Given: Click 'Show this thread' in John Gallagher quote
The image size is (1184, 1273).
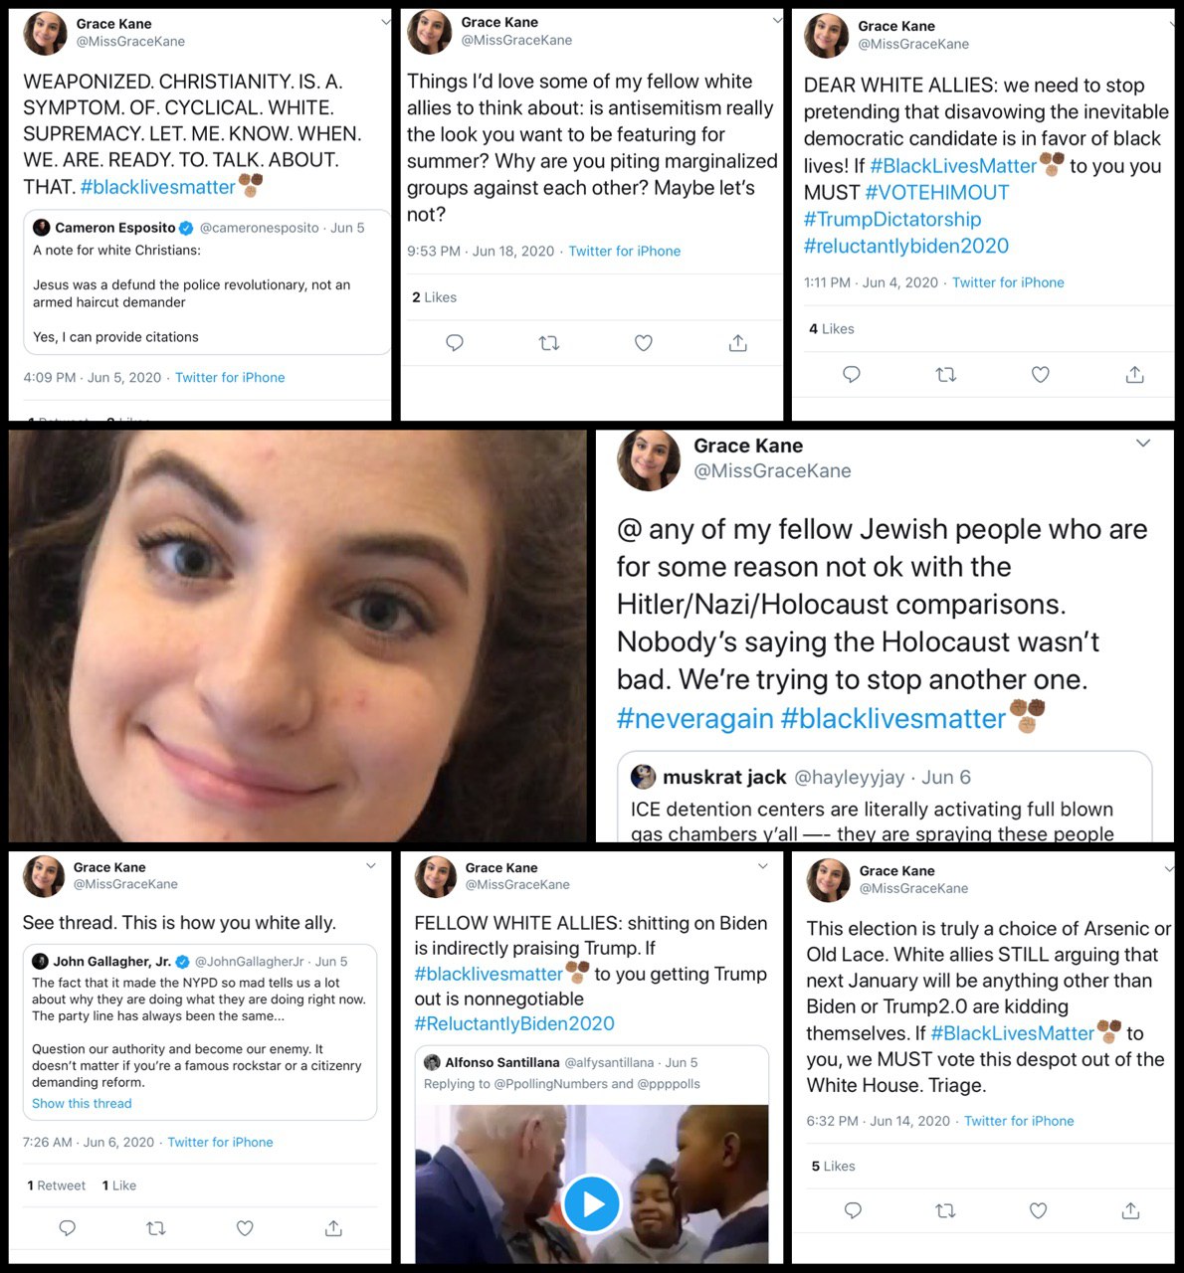Looking at the screenshot, I should 82,1103.
